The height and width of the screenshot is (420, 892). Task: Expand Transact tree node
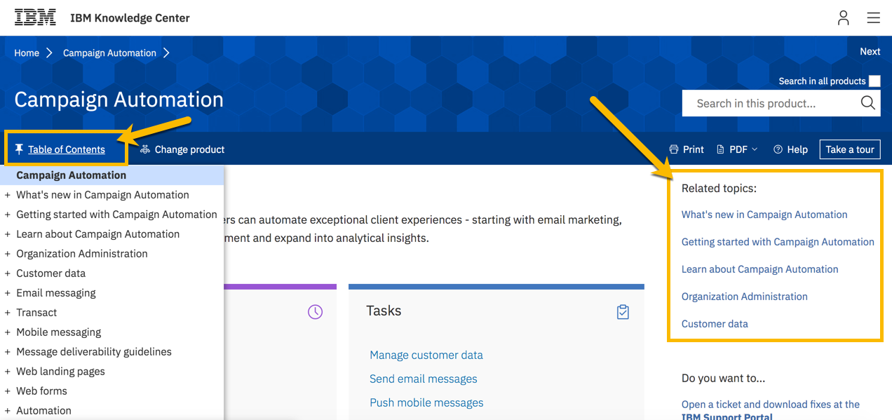tap(7, 313)
